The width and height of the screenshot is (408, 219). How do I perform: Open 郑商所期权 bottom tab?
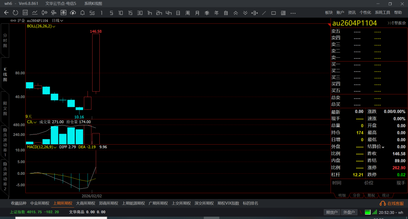(108, 203)
